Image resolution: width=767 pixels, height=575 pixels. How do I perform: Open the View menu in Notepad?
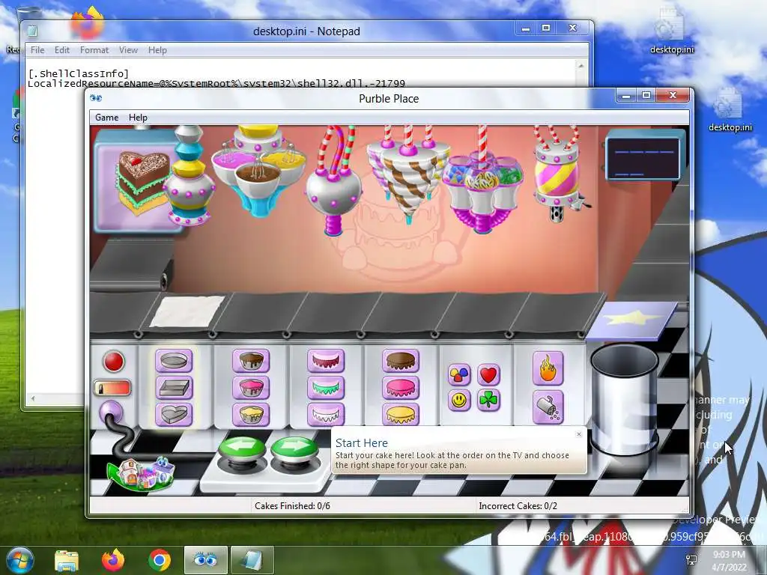(x=128, y=50)
